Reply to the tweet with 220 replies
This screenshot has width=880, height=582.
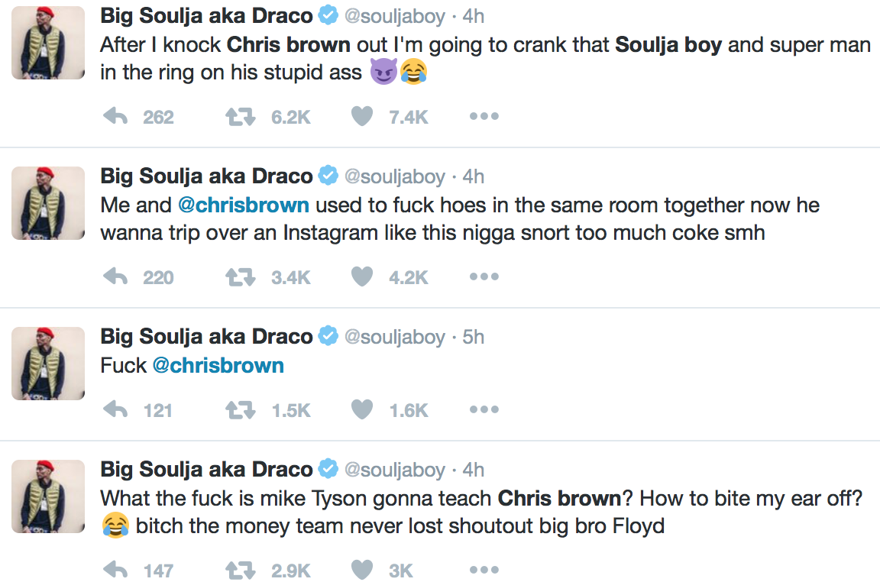tap(115, 277)
